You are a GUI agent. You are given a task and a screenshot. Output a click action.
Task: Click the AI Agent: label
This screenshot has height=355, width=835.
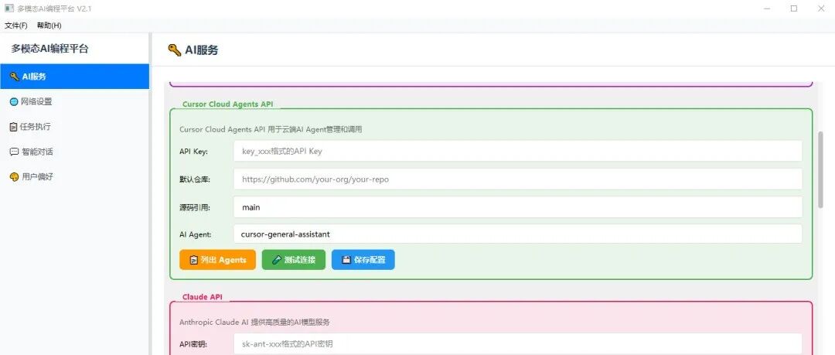click(196, 234)
